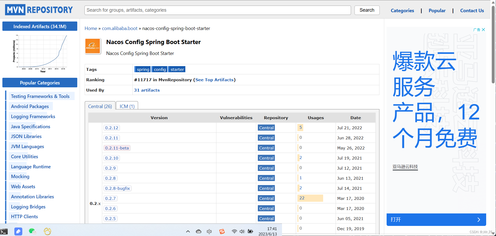Open the Contact Us link
The width and height of the screenshot is (496, 236).
click(472, 11)
